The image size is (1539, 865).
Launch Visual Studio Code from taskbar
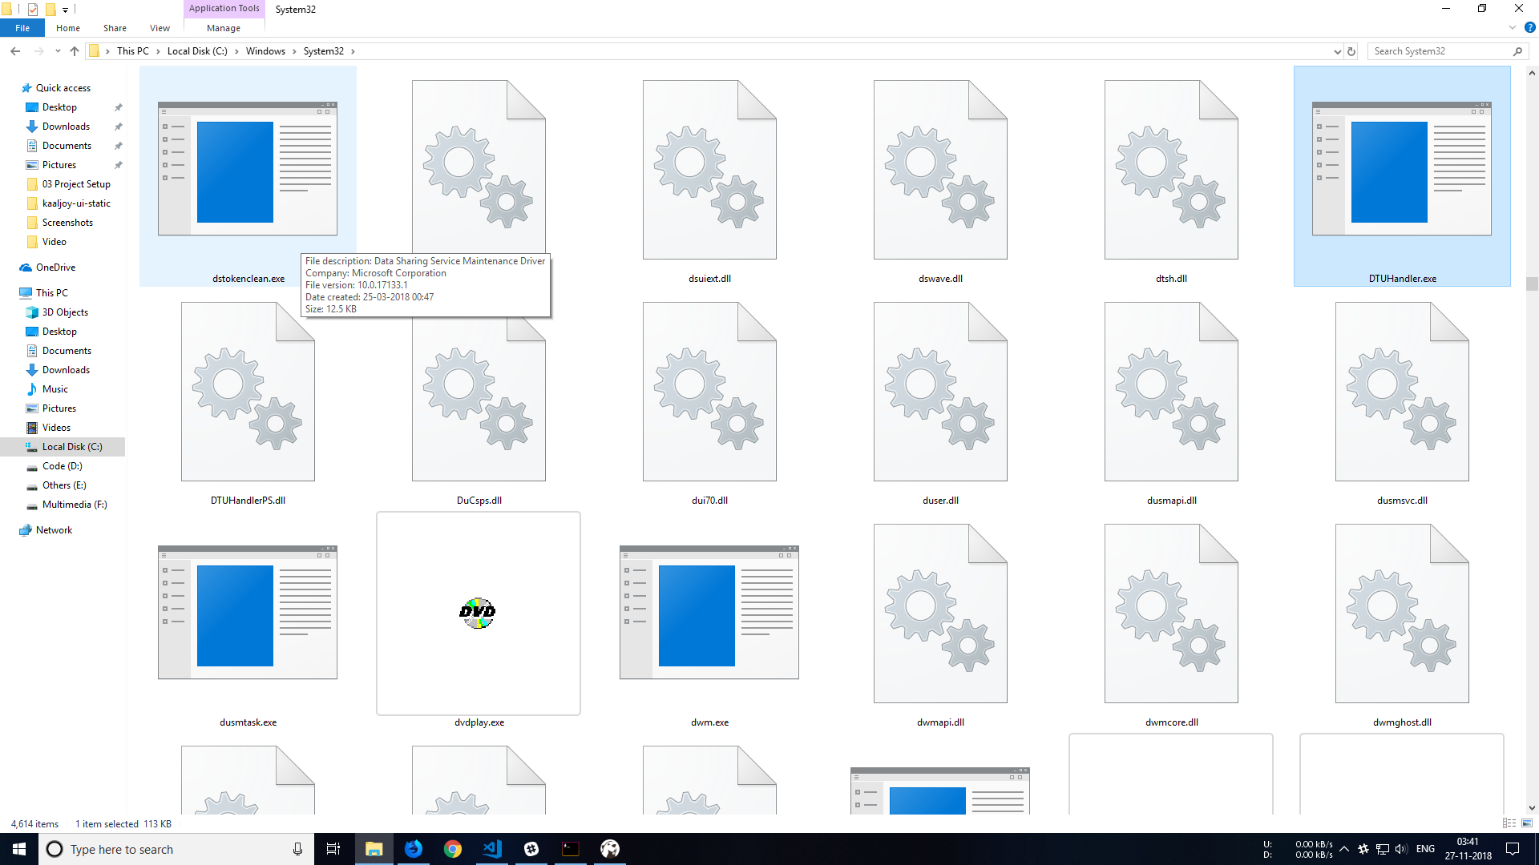[492, 849]
